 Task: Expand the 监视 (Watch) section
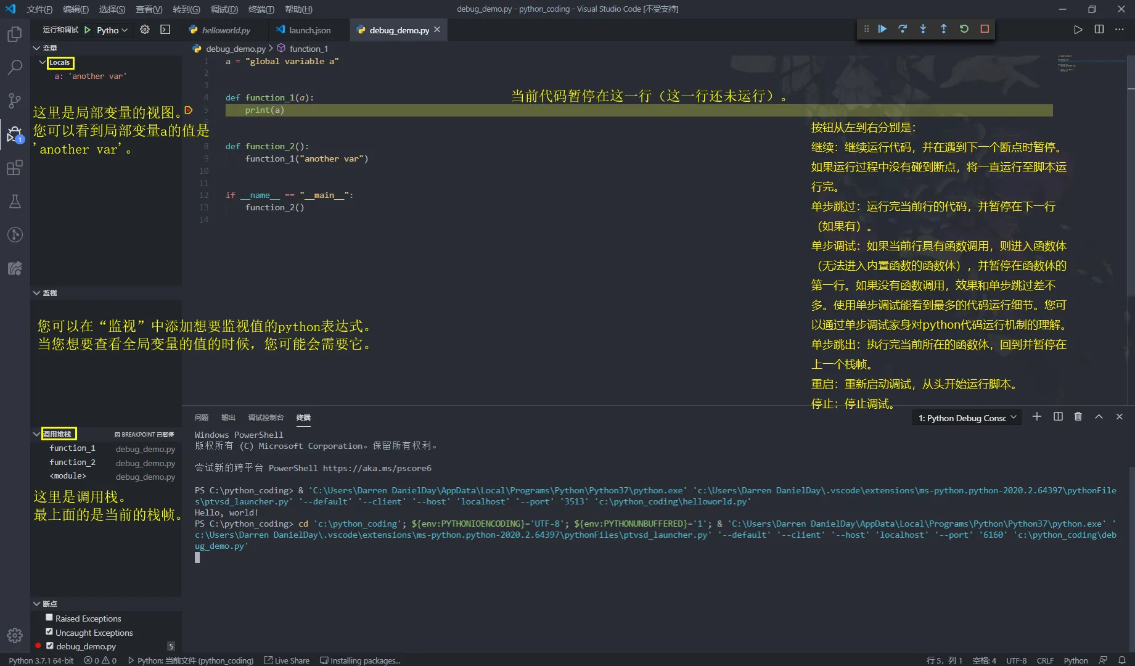click(36, 293)
